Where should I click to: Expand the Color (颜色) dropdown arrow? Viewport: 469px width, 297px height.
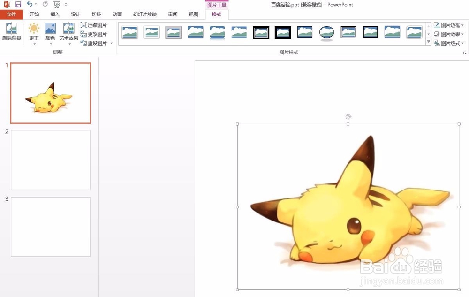51,44
